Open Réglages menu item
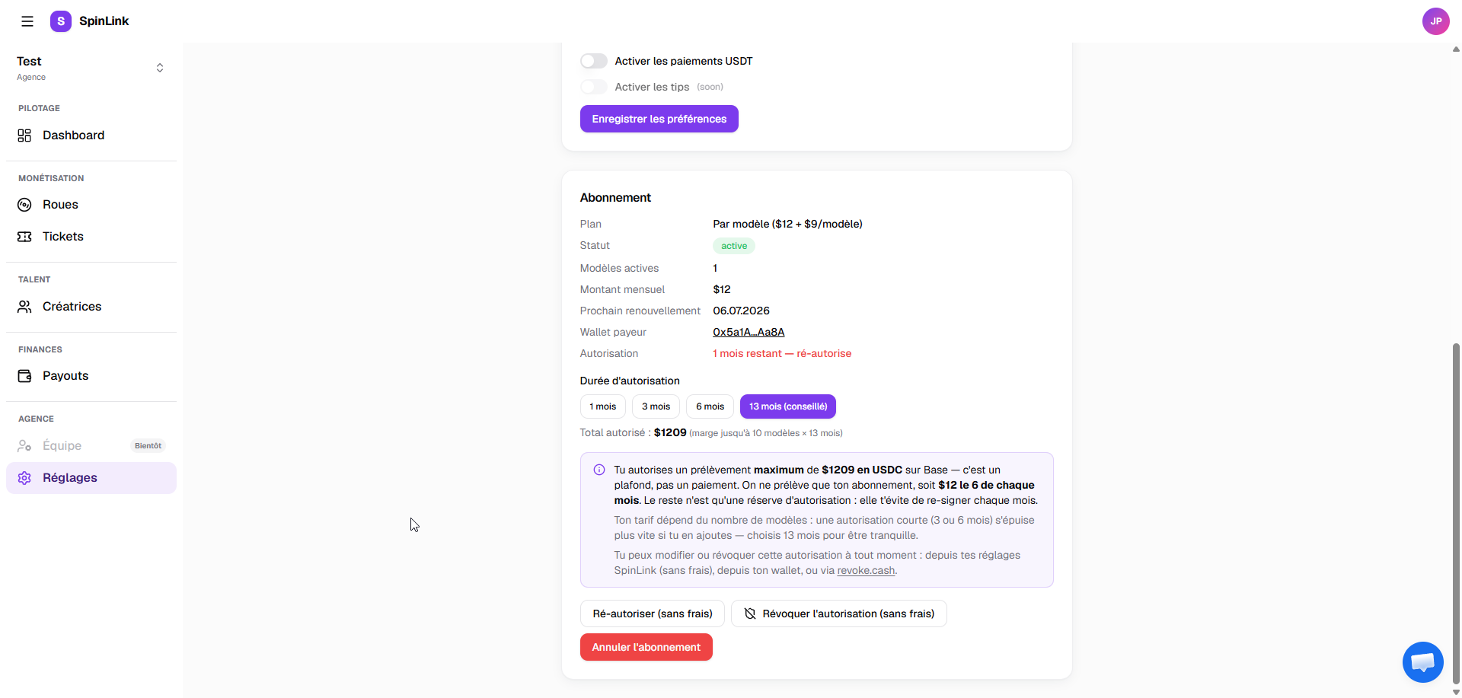The height and width of the screenshot is (698, 1462). [91, 478]
